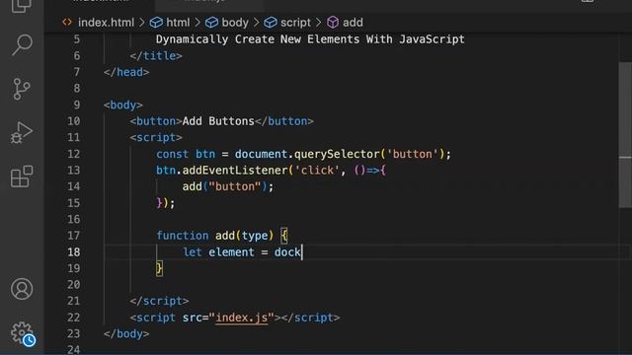632x355 pixels.
Task: Click the closing title tag on line 6
Action: coord(156,56)
